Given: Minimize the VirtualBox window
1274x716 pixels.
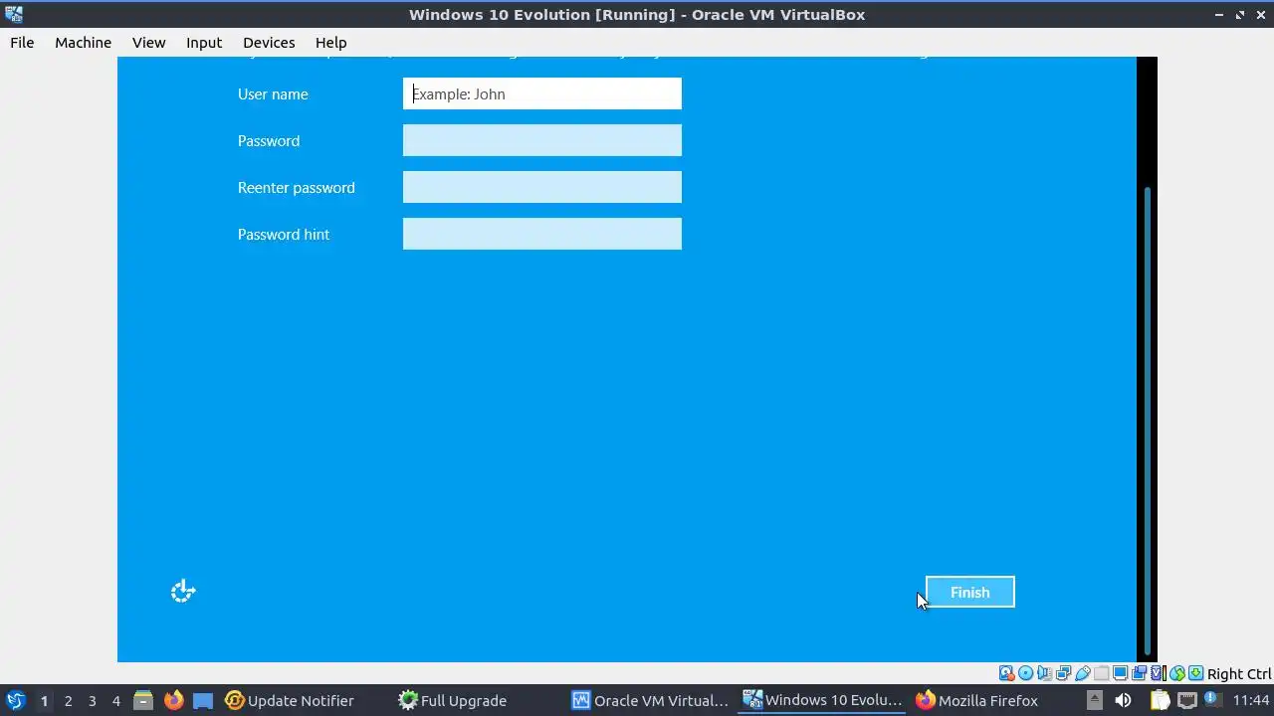Looking at the screenshot, I should 1218,15.
